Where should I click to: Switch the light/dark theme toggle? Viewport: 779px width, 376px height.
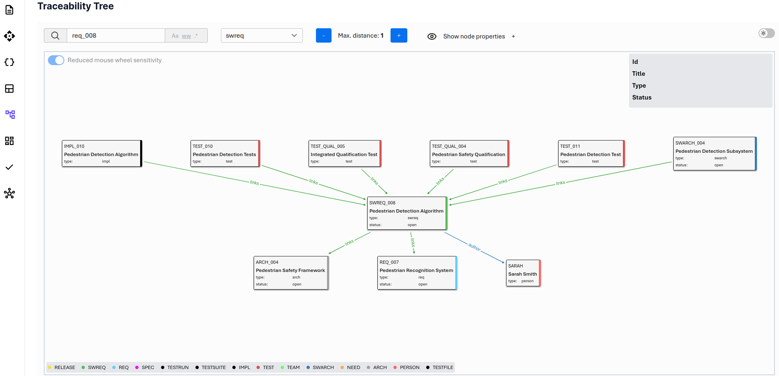coord(766,33)
